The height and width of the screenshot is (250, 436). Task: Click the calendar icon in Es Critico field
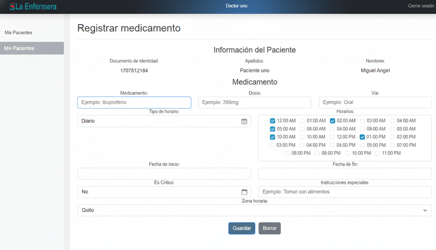tap(244, 192)
